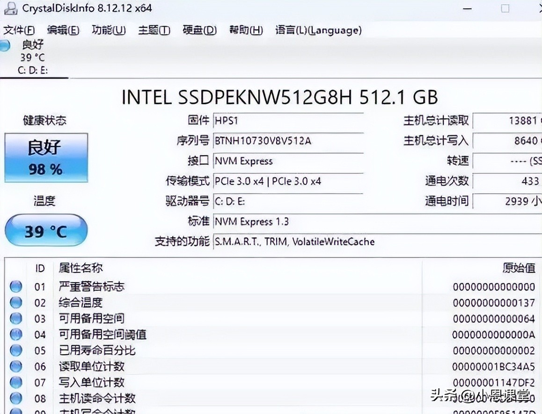Click the 39 °C temperature button
542x414 pixels.
(x=45, y=230)
